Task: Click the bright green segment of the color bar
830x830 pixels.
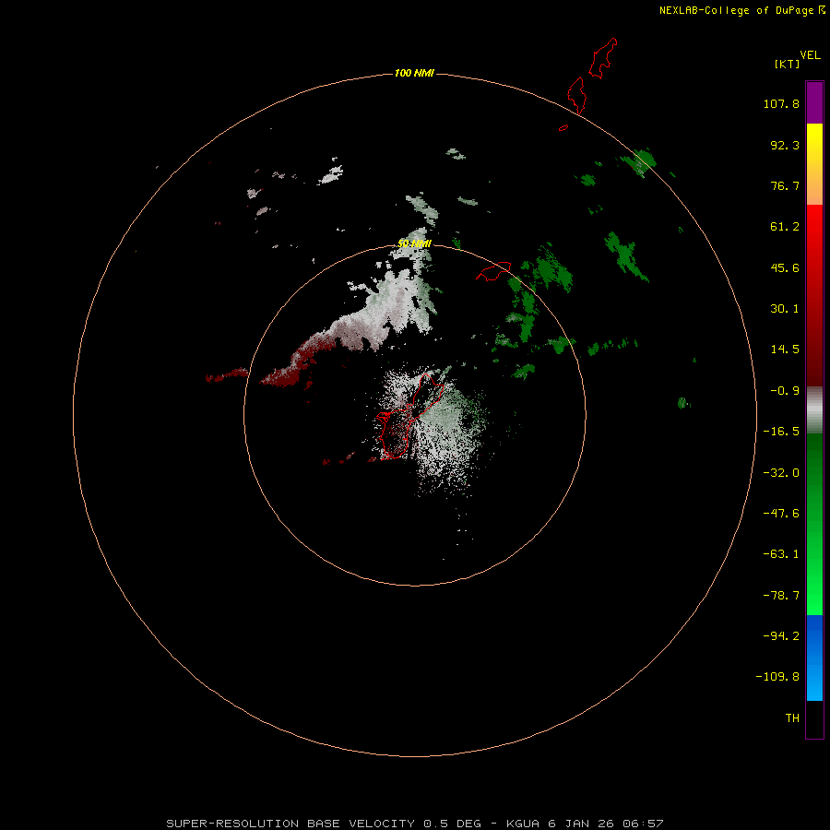Action: (814, 524)
